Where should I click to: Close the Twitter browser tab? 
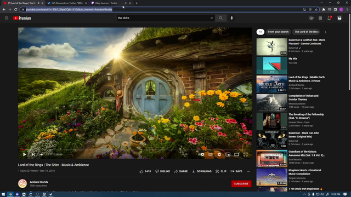(x=86, y=3)
